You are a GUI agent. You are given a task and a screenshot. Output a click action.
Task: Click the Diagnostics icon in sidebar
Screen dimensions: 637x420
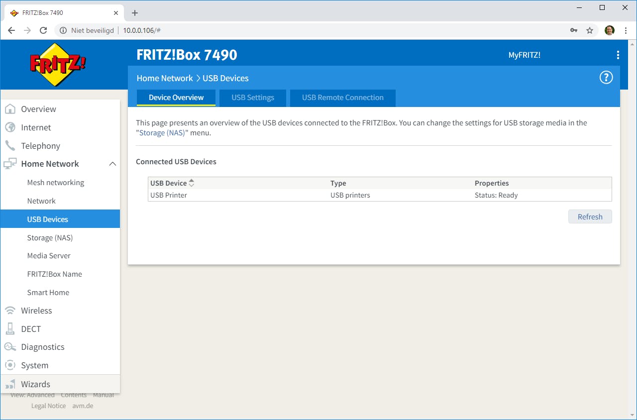tap(10, 347)
